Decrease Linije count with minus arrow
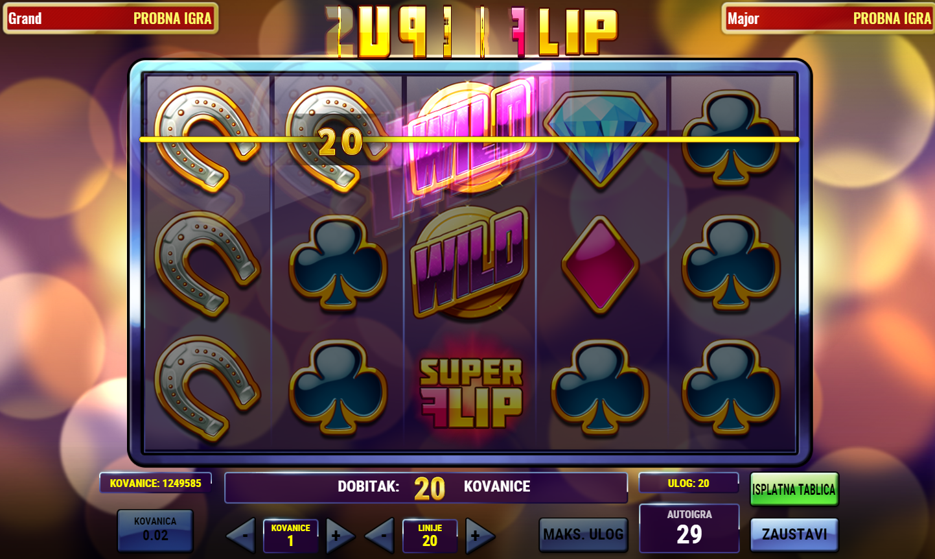The width and height of the screenshot is (935, 559). pos(380,536)
